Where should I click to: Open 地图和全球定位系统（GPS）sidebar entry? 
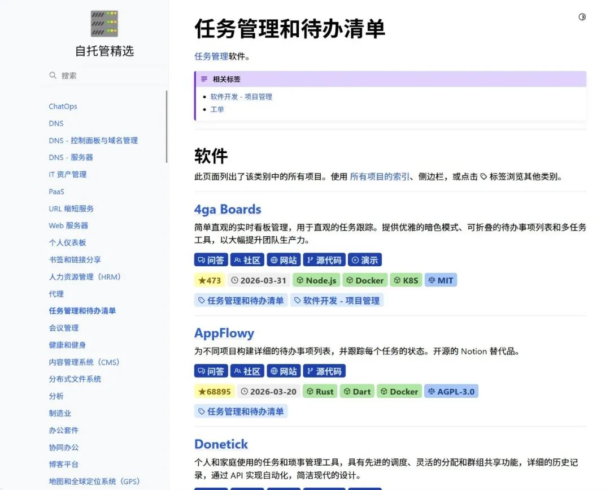pyautogui.click(x=94, y=482)
